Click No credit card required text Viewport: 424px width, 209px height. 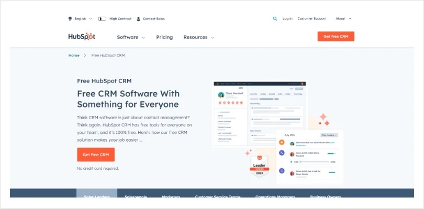point(98,168)
